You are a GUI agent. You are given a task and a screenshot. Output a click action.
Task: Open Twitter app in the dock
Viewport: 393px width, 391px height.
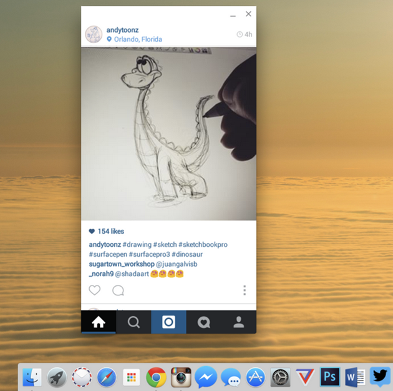coord(379,377)
